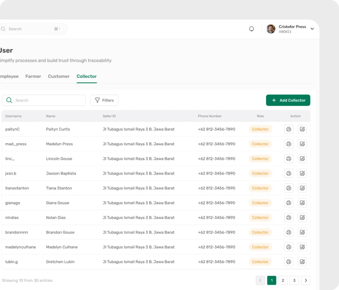Click the Seller ID column header
The image size is (339, 290).
[x=109, y=116]
